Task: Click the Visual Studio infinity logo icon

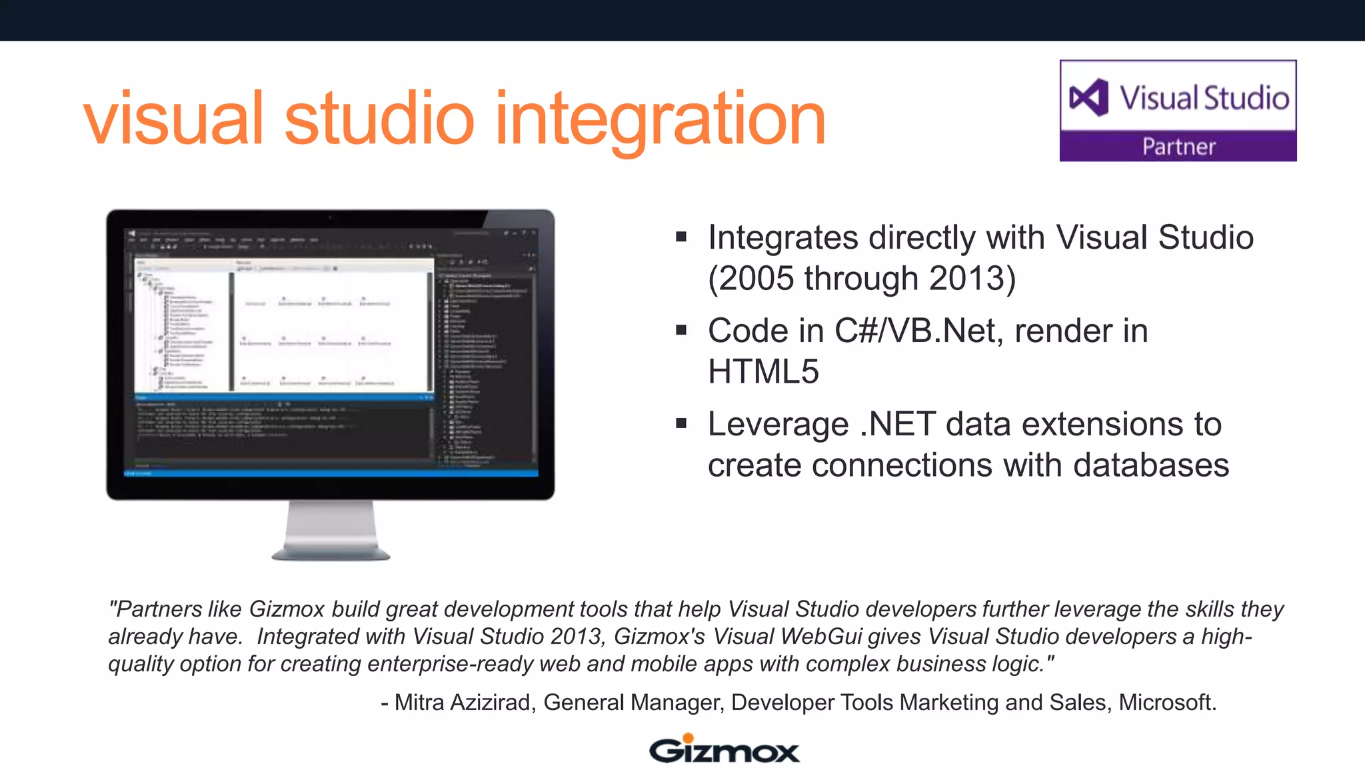Action: 1088,98
